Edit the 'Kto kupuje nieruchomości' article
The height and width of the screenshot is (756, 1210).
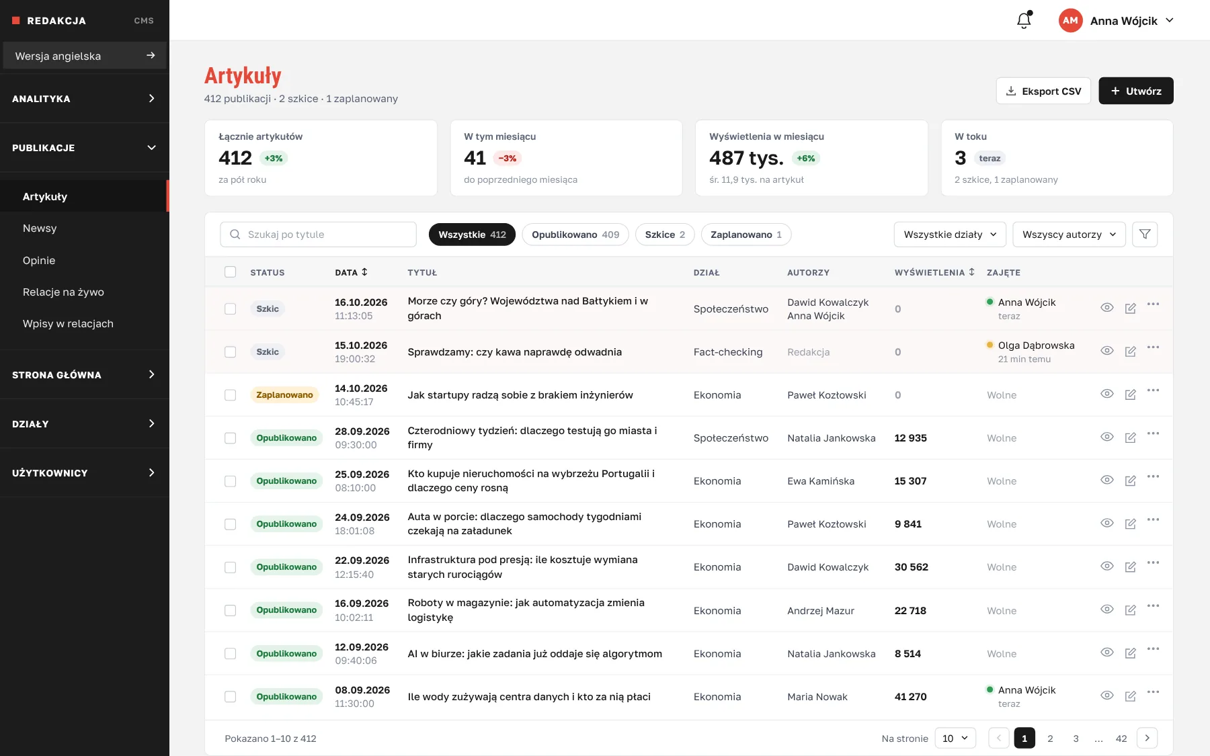pyautogui.click(x=1131, y=480)
